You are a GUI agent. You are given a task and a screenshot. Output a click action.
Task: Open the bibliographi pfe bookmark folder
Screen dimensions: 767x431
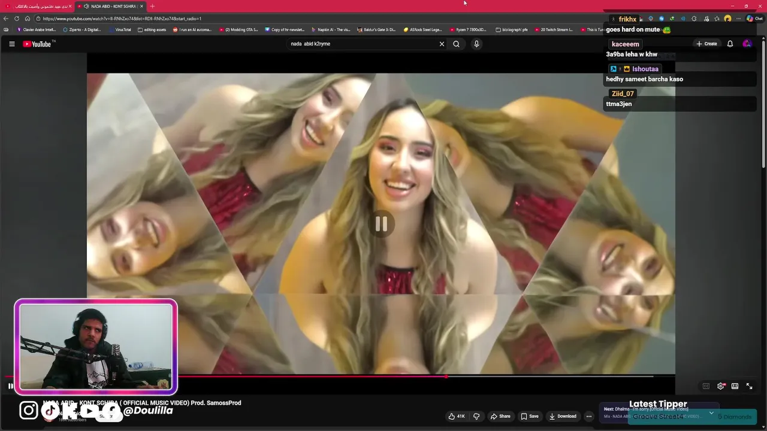(512, 29)
